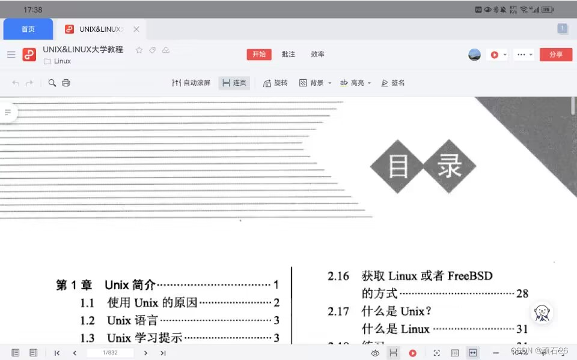Viewport: 577px width, 360px height.
Task: Click the tag icon beside document title
Action: click(x=152, y=50)
